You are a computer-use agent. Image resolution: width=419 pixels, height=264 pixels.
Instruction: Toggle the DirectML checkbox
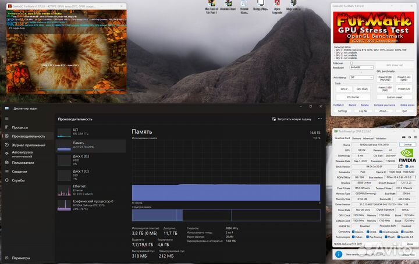point(402,231)
